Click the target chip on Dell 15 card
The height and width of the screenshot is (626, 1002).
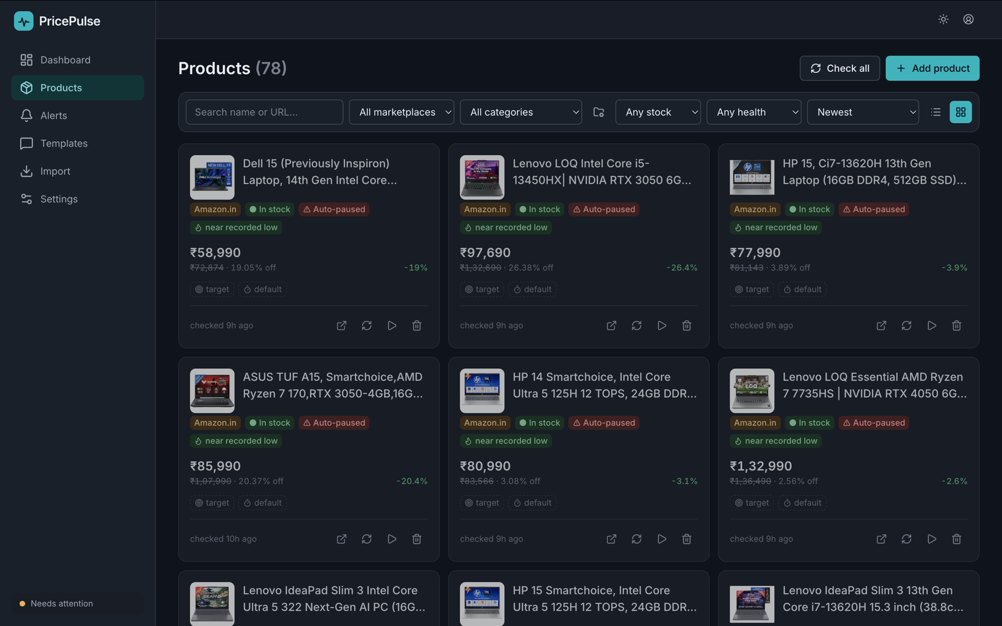point(212,289)
